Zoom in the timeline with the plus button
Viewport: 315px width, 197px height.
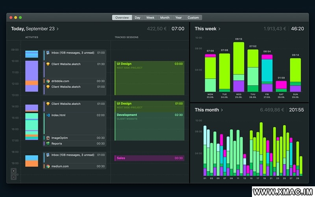(x=14, y=171)
